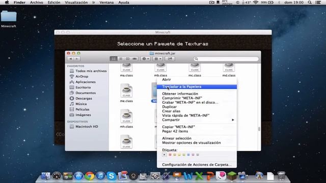Click the Share toolbar button
326x183 pixels.
click(x=170, y=59)
